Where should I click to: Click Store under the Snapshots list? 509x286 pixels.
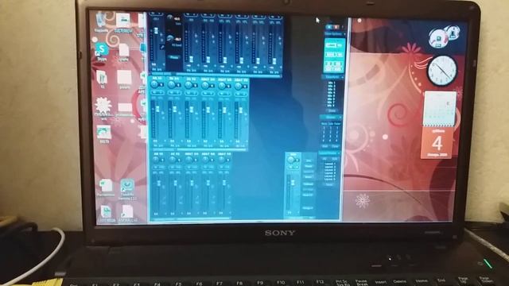click(x=332, y=110)
